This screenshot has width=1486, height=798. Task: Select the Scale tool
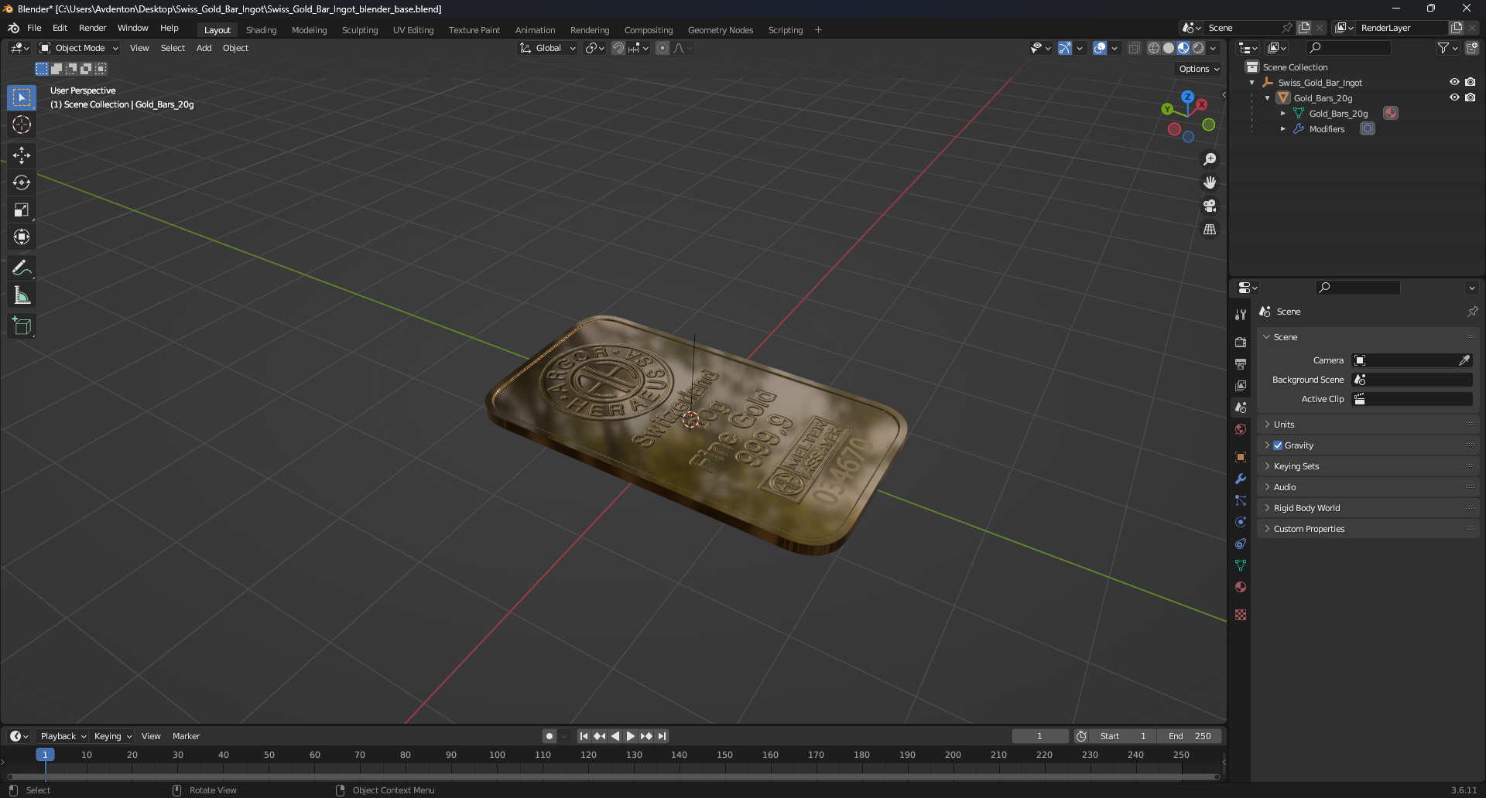point(22,210)
